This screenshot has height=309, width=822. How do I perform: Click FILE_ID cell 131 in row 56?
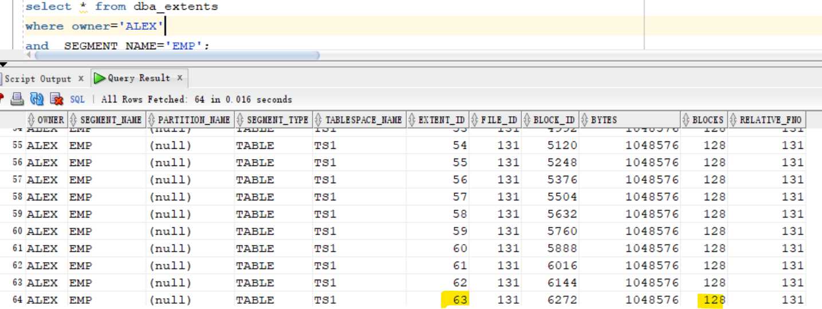pyautogui.click(x=495, y=163)
